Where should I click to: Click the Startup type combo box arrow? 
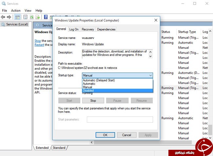[x=150, y=75]
